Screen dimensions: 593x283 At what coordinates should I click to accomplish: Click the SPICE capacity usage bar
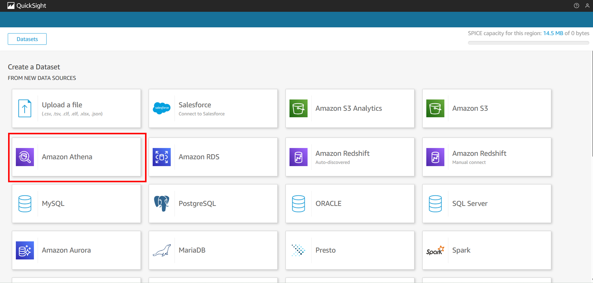click(x=528, y=43)
